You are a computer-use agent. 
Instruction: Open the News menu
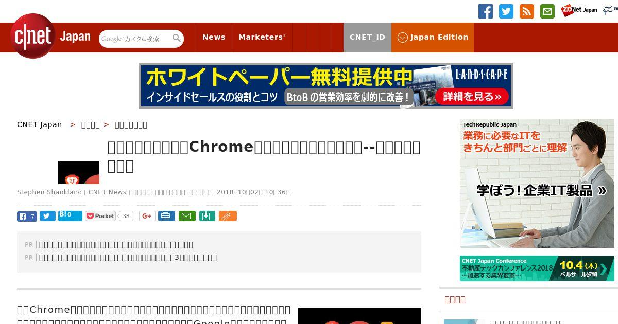[214, 38]
